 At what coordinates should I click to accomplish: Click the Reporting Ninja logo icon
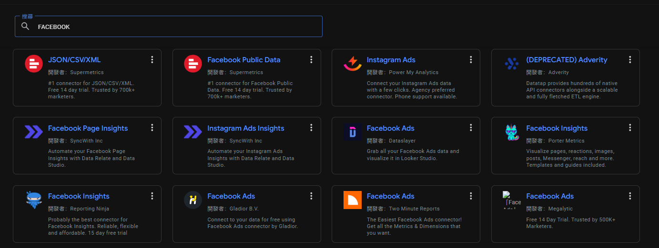34,200
